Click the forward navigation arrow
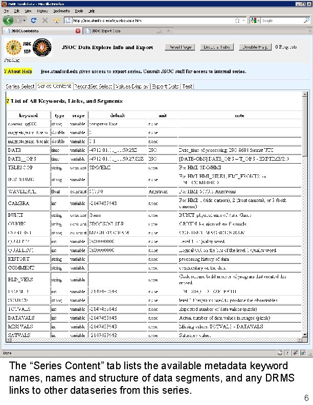Screen dimensions: 313x405 click(18, 20)
